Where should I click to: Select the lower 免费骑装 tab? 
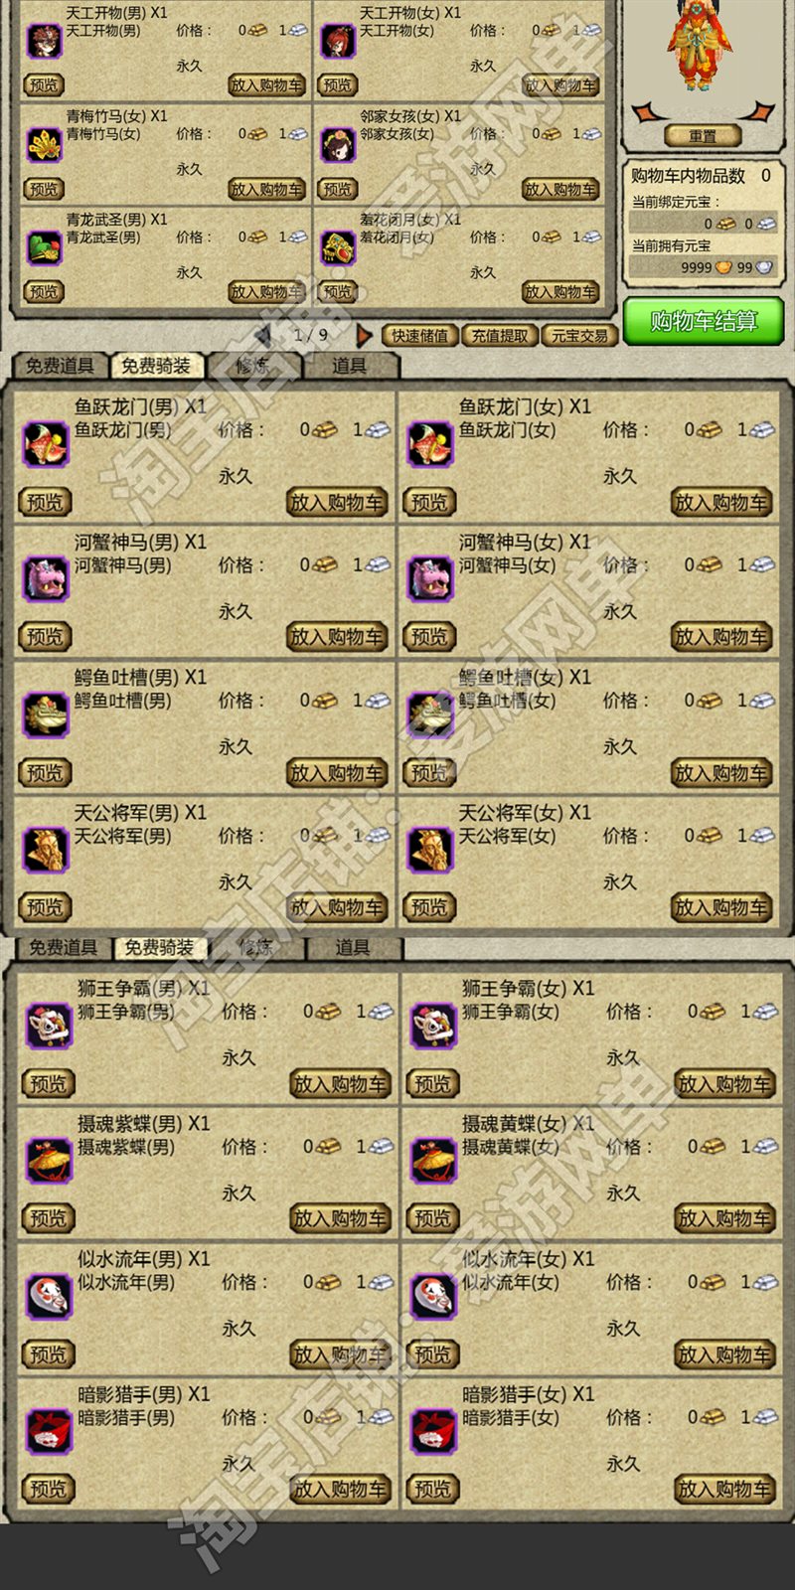coord(159,948)
